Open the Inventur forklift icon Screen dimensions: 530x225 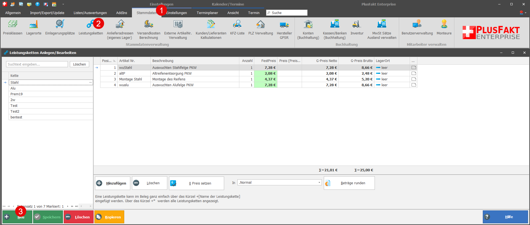[x=357, y=24]
